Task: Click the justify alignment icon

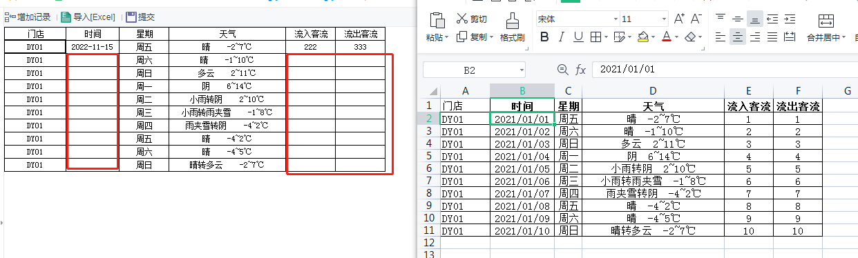Action: pyautogui.click(x=772, y=37)
